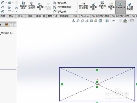Select the Sketch Fillet tool

pyautogui.click(x=10, y=12)
